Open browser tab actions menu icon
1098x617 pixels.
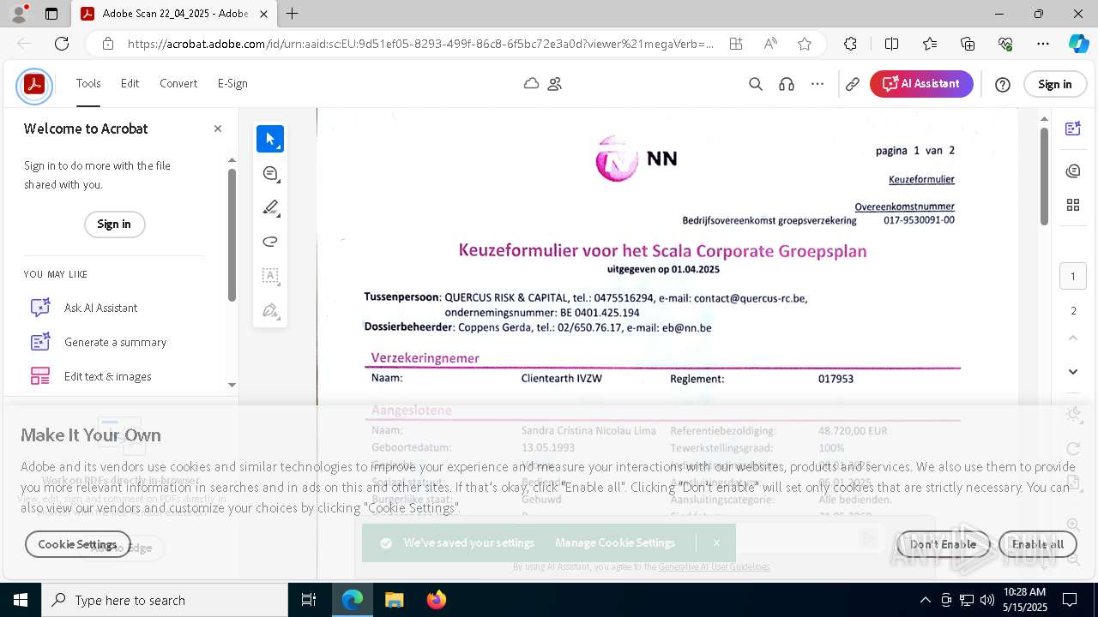pos(51,14)
